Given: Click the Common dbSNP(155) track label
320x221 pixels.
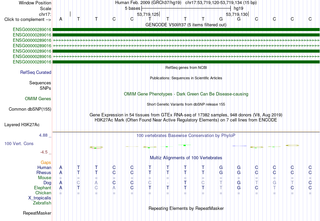Looking at the screenshot, I should [30, 109].
